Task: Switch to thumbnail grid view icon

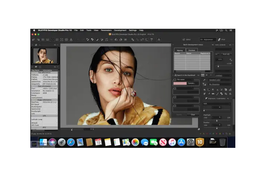Action: [43, 39]
